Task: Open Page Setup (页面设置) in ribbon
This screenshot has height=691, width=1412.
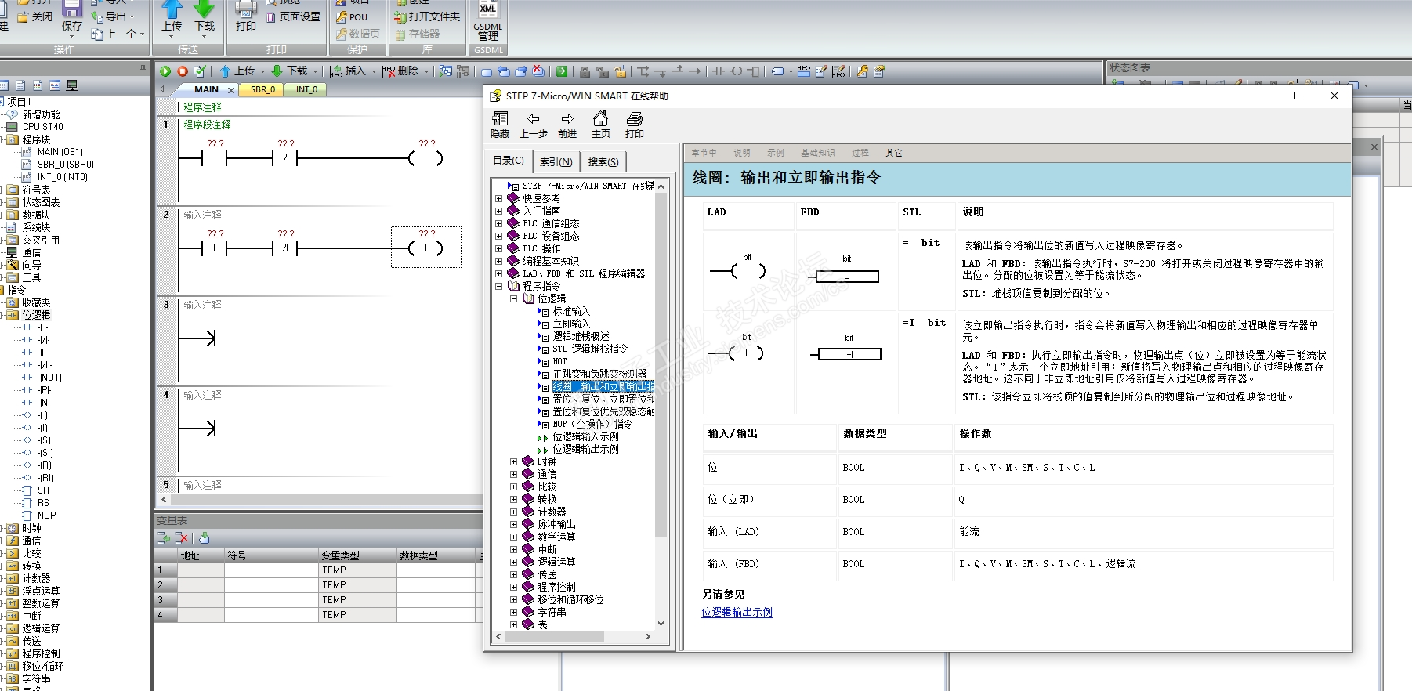Action: pos(293,16)
